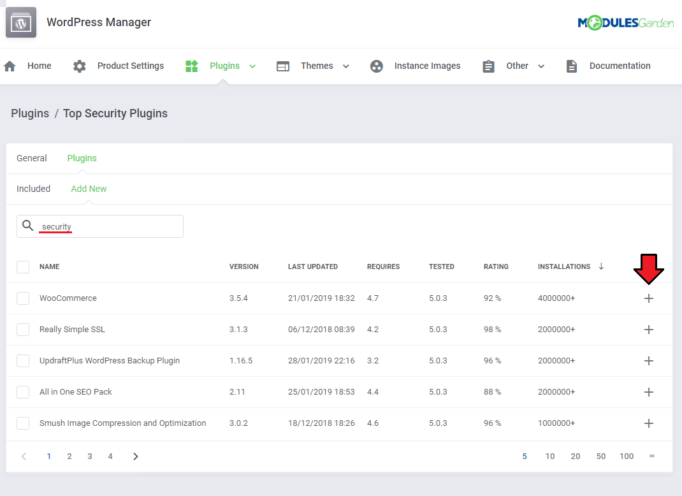Click All in One SEO Pack name
Screen dimensions: 682x496
tap(76, 392)
